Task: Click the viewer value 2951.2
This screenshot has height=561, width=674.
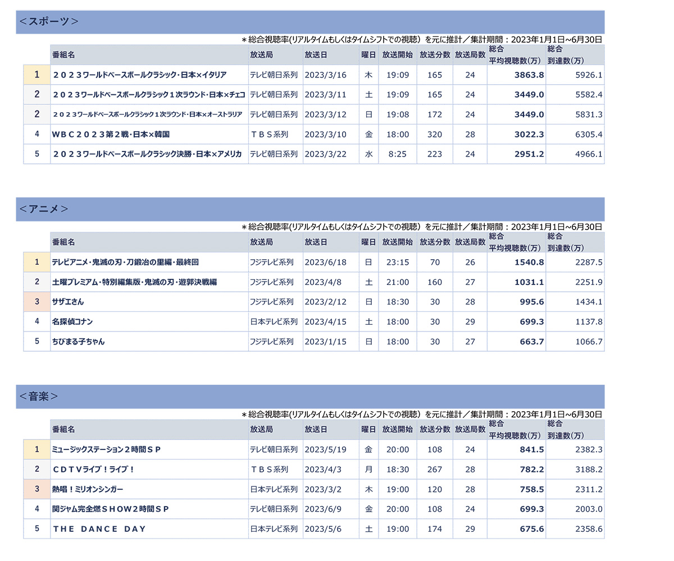Action: pyautogui.click(x=529, y=154)
